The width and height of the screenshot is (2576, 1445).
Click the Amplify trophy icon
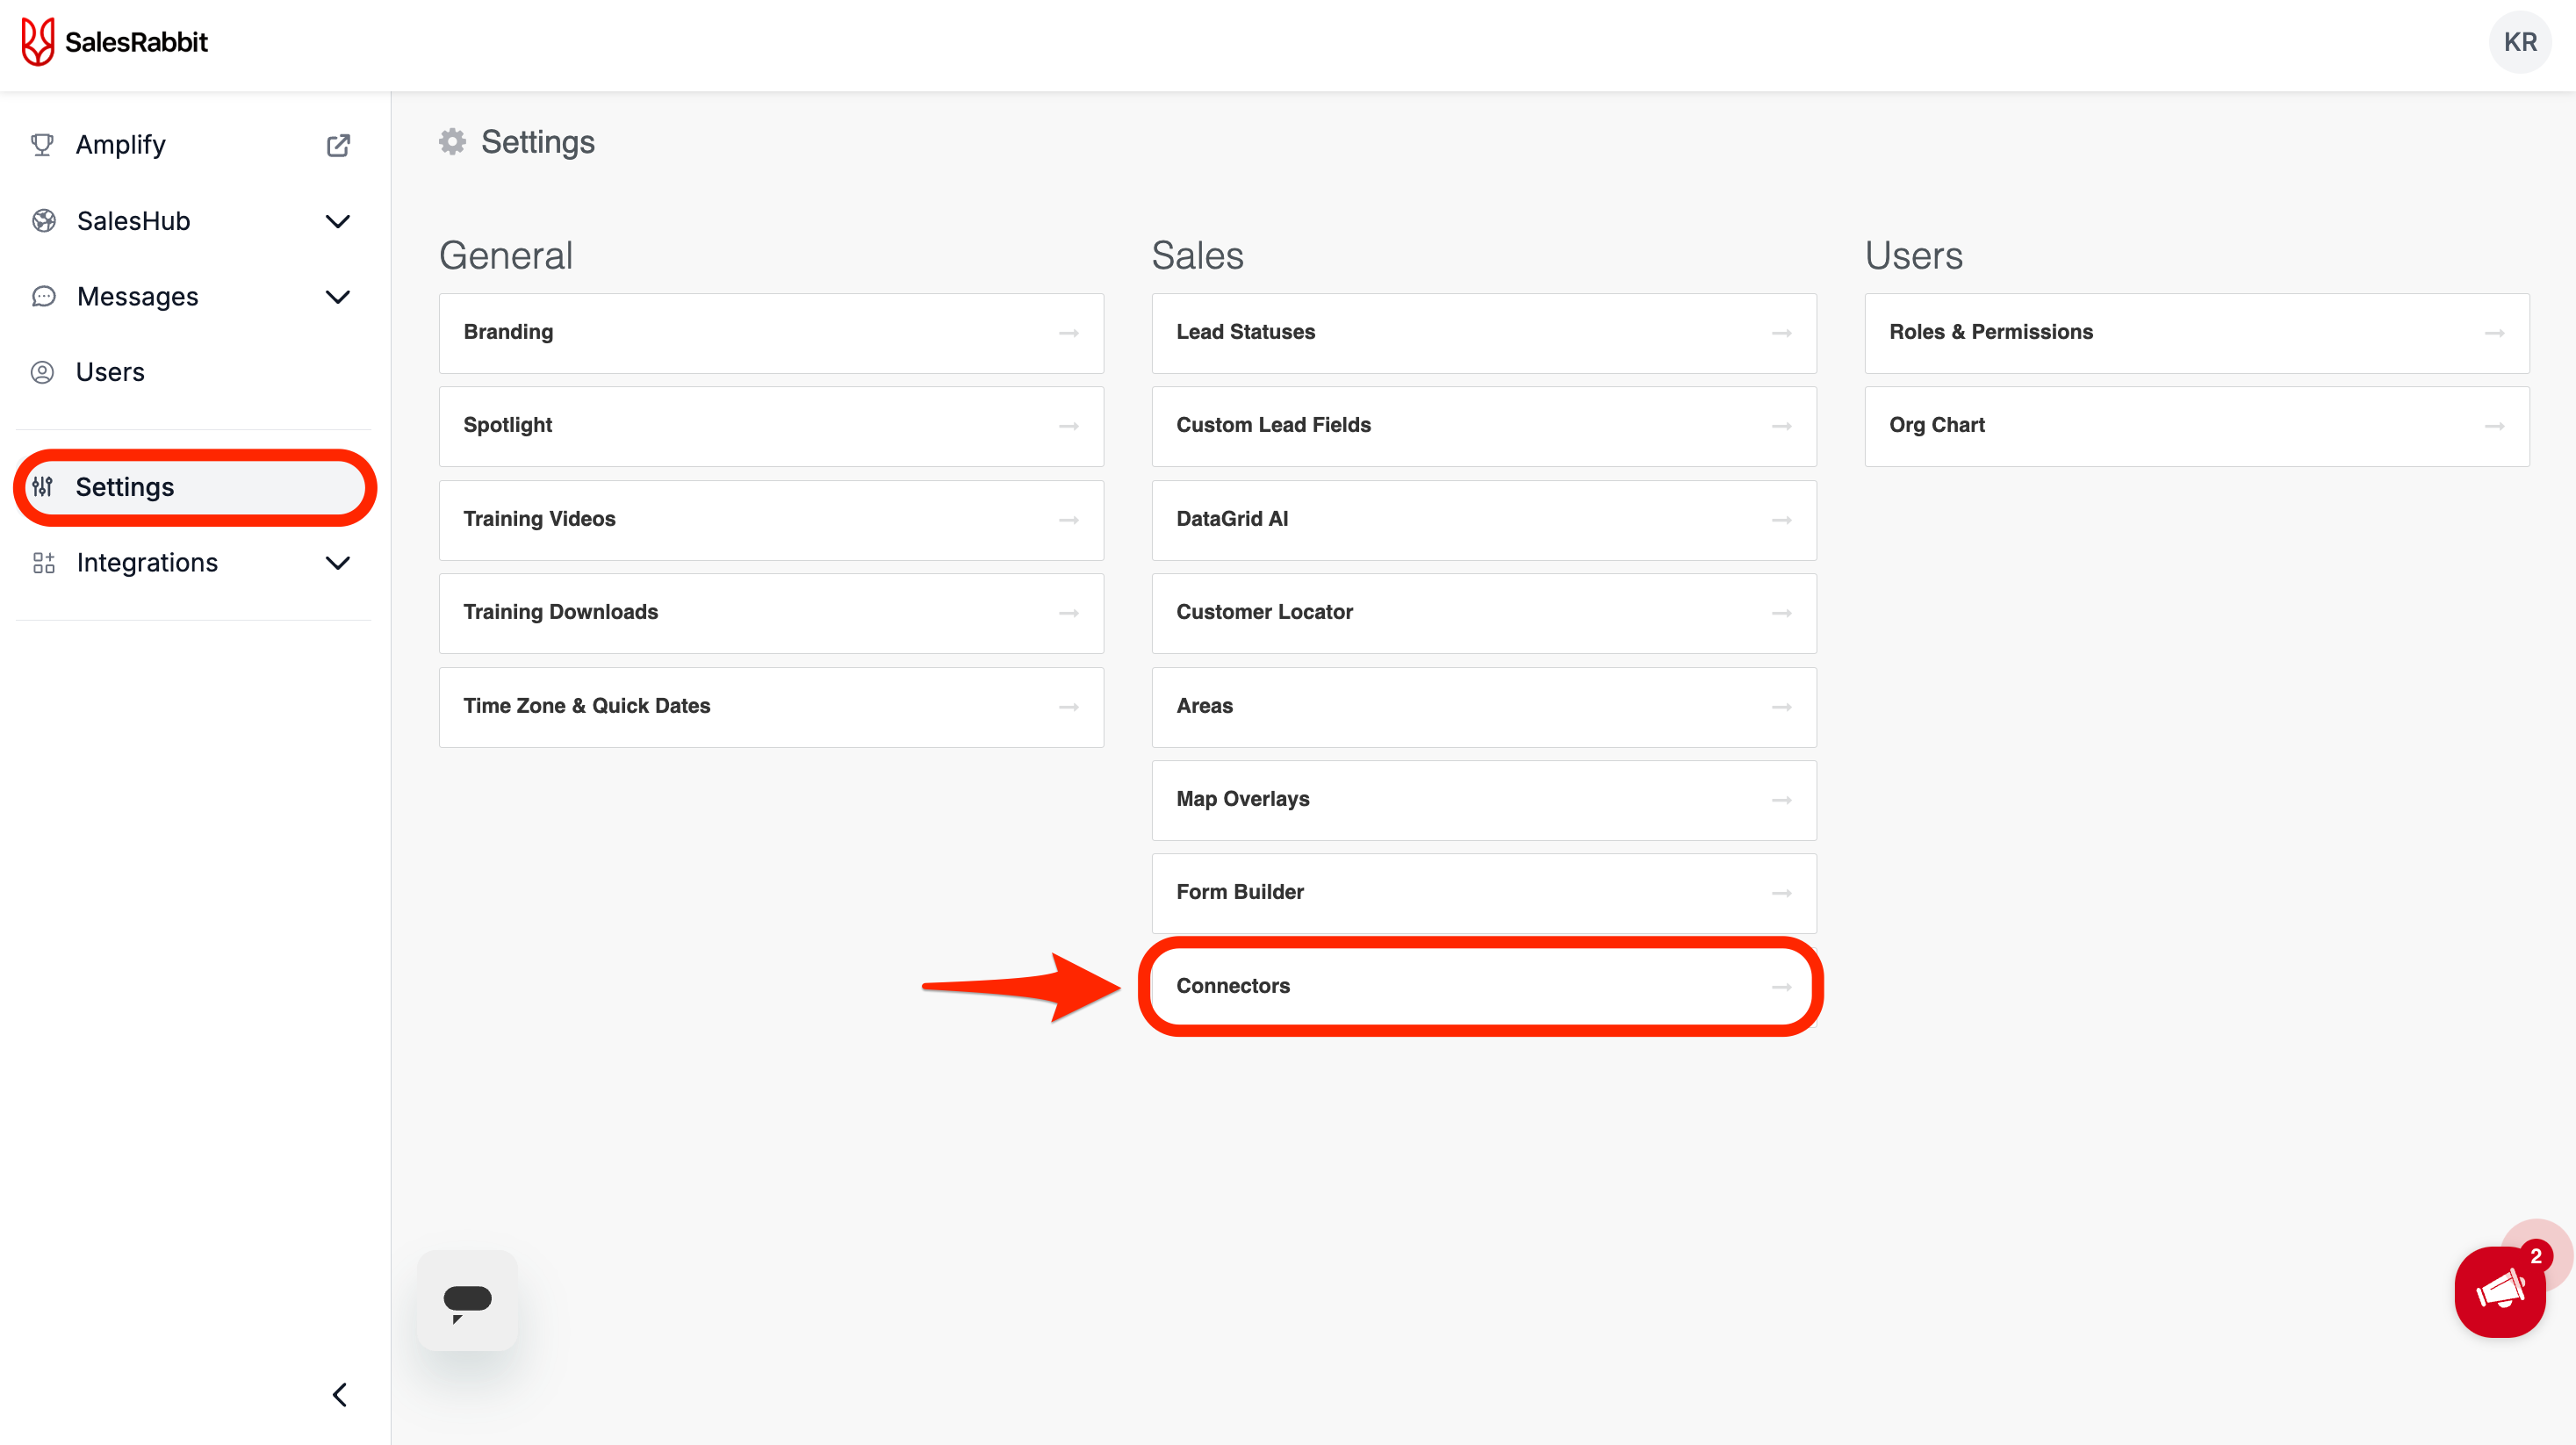[x=42, y=145]
